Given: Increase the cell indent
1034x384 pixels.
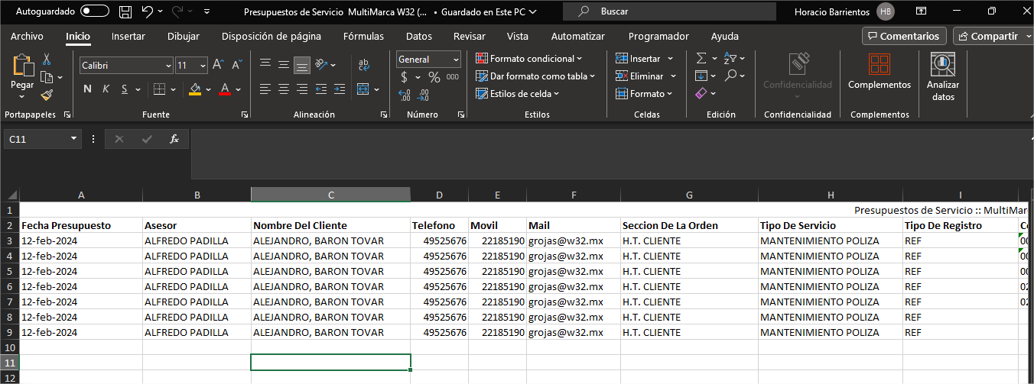Looking at the screenshot, I should pos(340,89).
